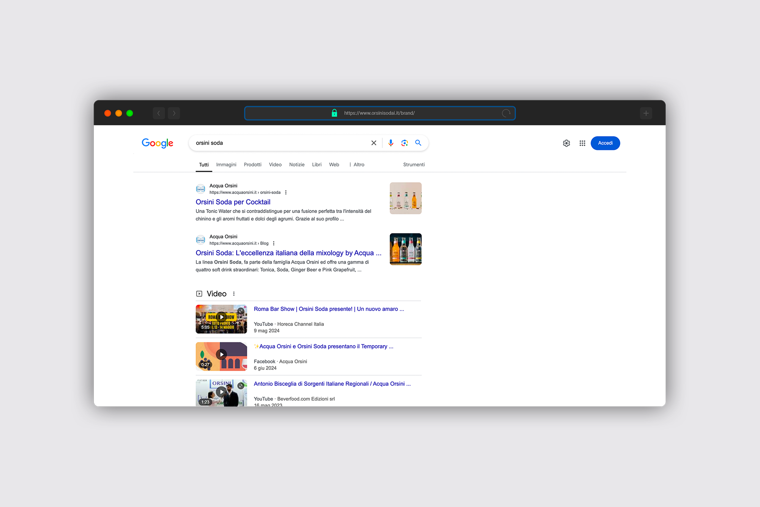The image size is (760, 507).
Task: Switch to the Immagini tab
Action: click(226, 165)
